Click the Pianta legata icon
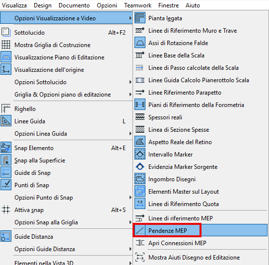 pyautogui.click(x=140, y=18)
